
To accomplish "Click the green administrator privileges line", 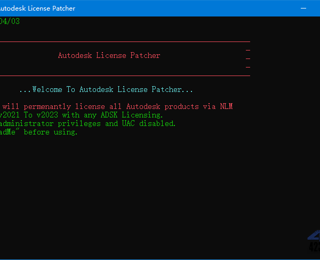I will click(x=87, y=123).
